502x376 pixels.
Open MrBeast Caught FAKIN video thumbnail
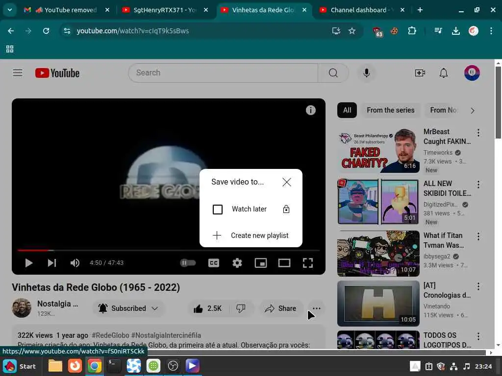(378, 150)
